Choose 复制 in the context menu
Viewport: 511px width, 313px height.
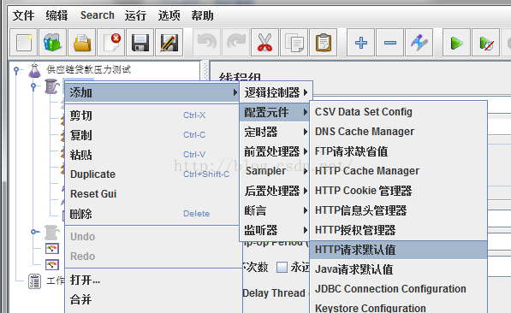tap(152, 135)
